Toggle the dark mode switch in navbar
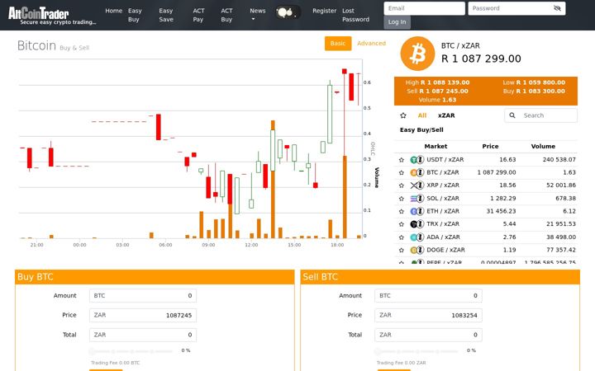 coord(288,12)
